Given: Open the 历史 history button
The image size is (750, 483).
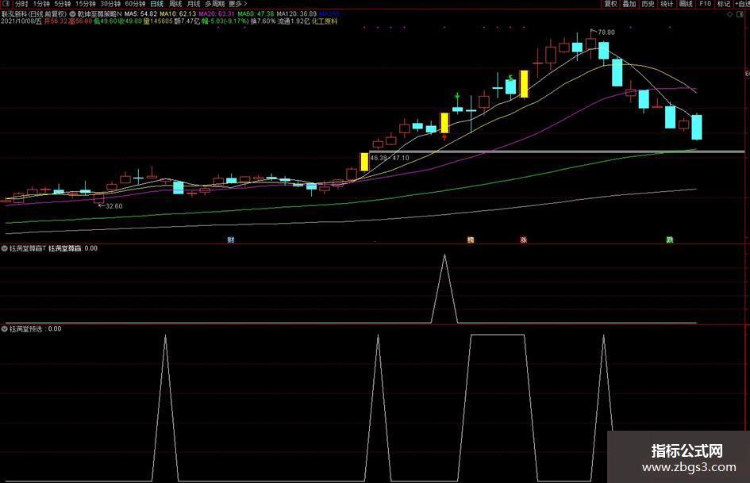Looking at the screenshot, I should pos(648,4).
